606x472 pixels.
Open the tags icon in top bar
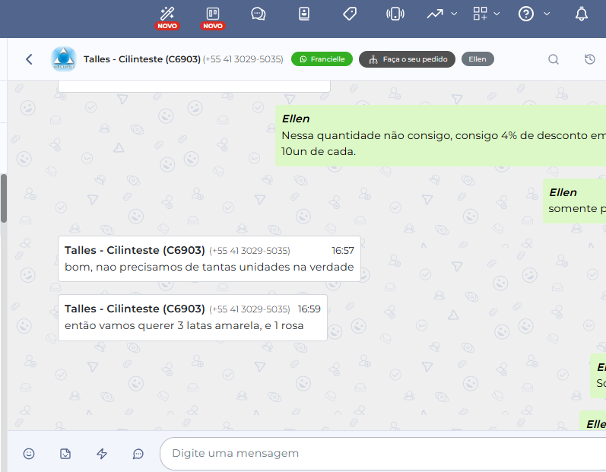pos(350,14)
